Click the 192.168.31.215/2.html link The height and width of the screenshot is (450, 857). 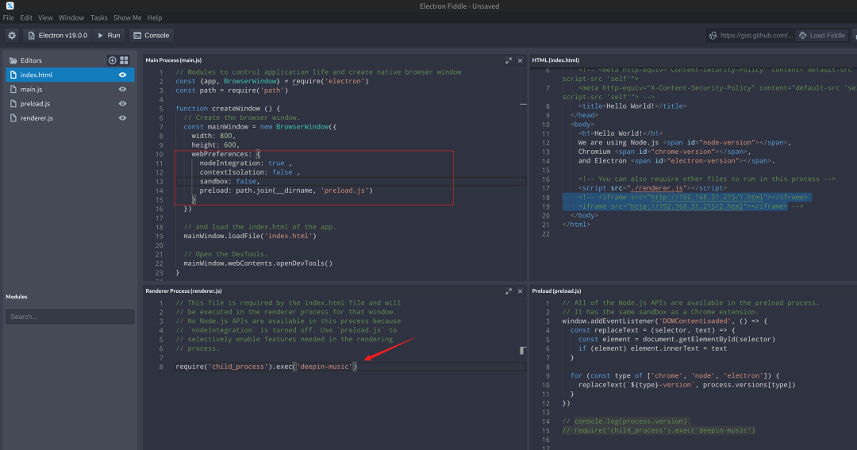coord(686,206)
